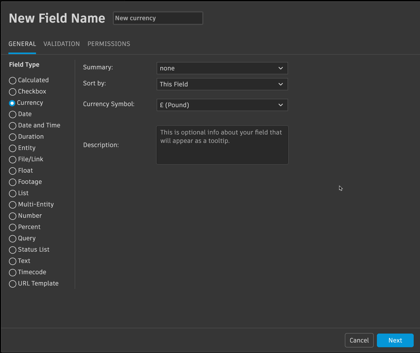Choose File/Link field type

[x=13, y=160]
